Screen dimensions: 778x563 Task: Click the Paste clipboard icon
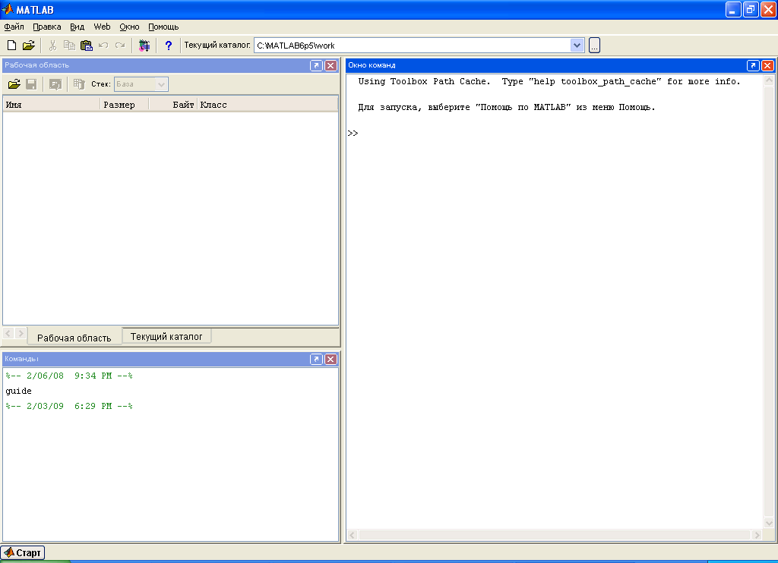tap(87, 46)
